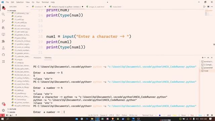215x121 pixels.
Task: Create a new terminal with plus icon
Action: point(203,57)
